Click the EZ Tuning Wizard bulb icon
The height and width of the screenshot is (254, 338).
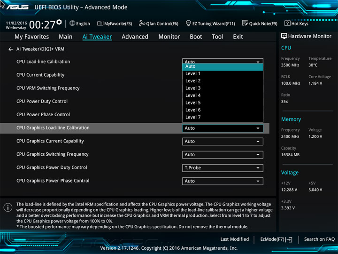tap(188, 23)
